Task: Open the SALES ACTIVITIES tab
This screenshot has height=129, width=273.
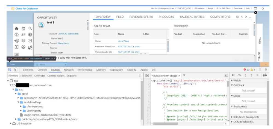Action: [192, 17]
